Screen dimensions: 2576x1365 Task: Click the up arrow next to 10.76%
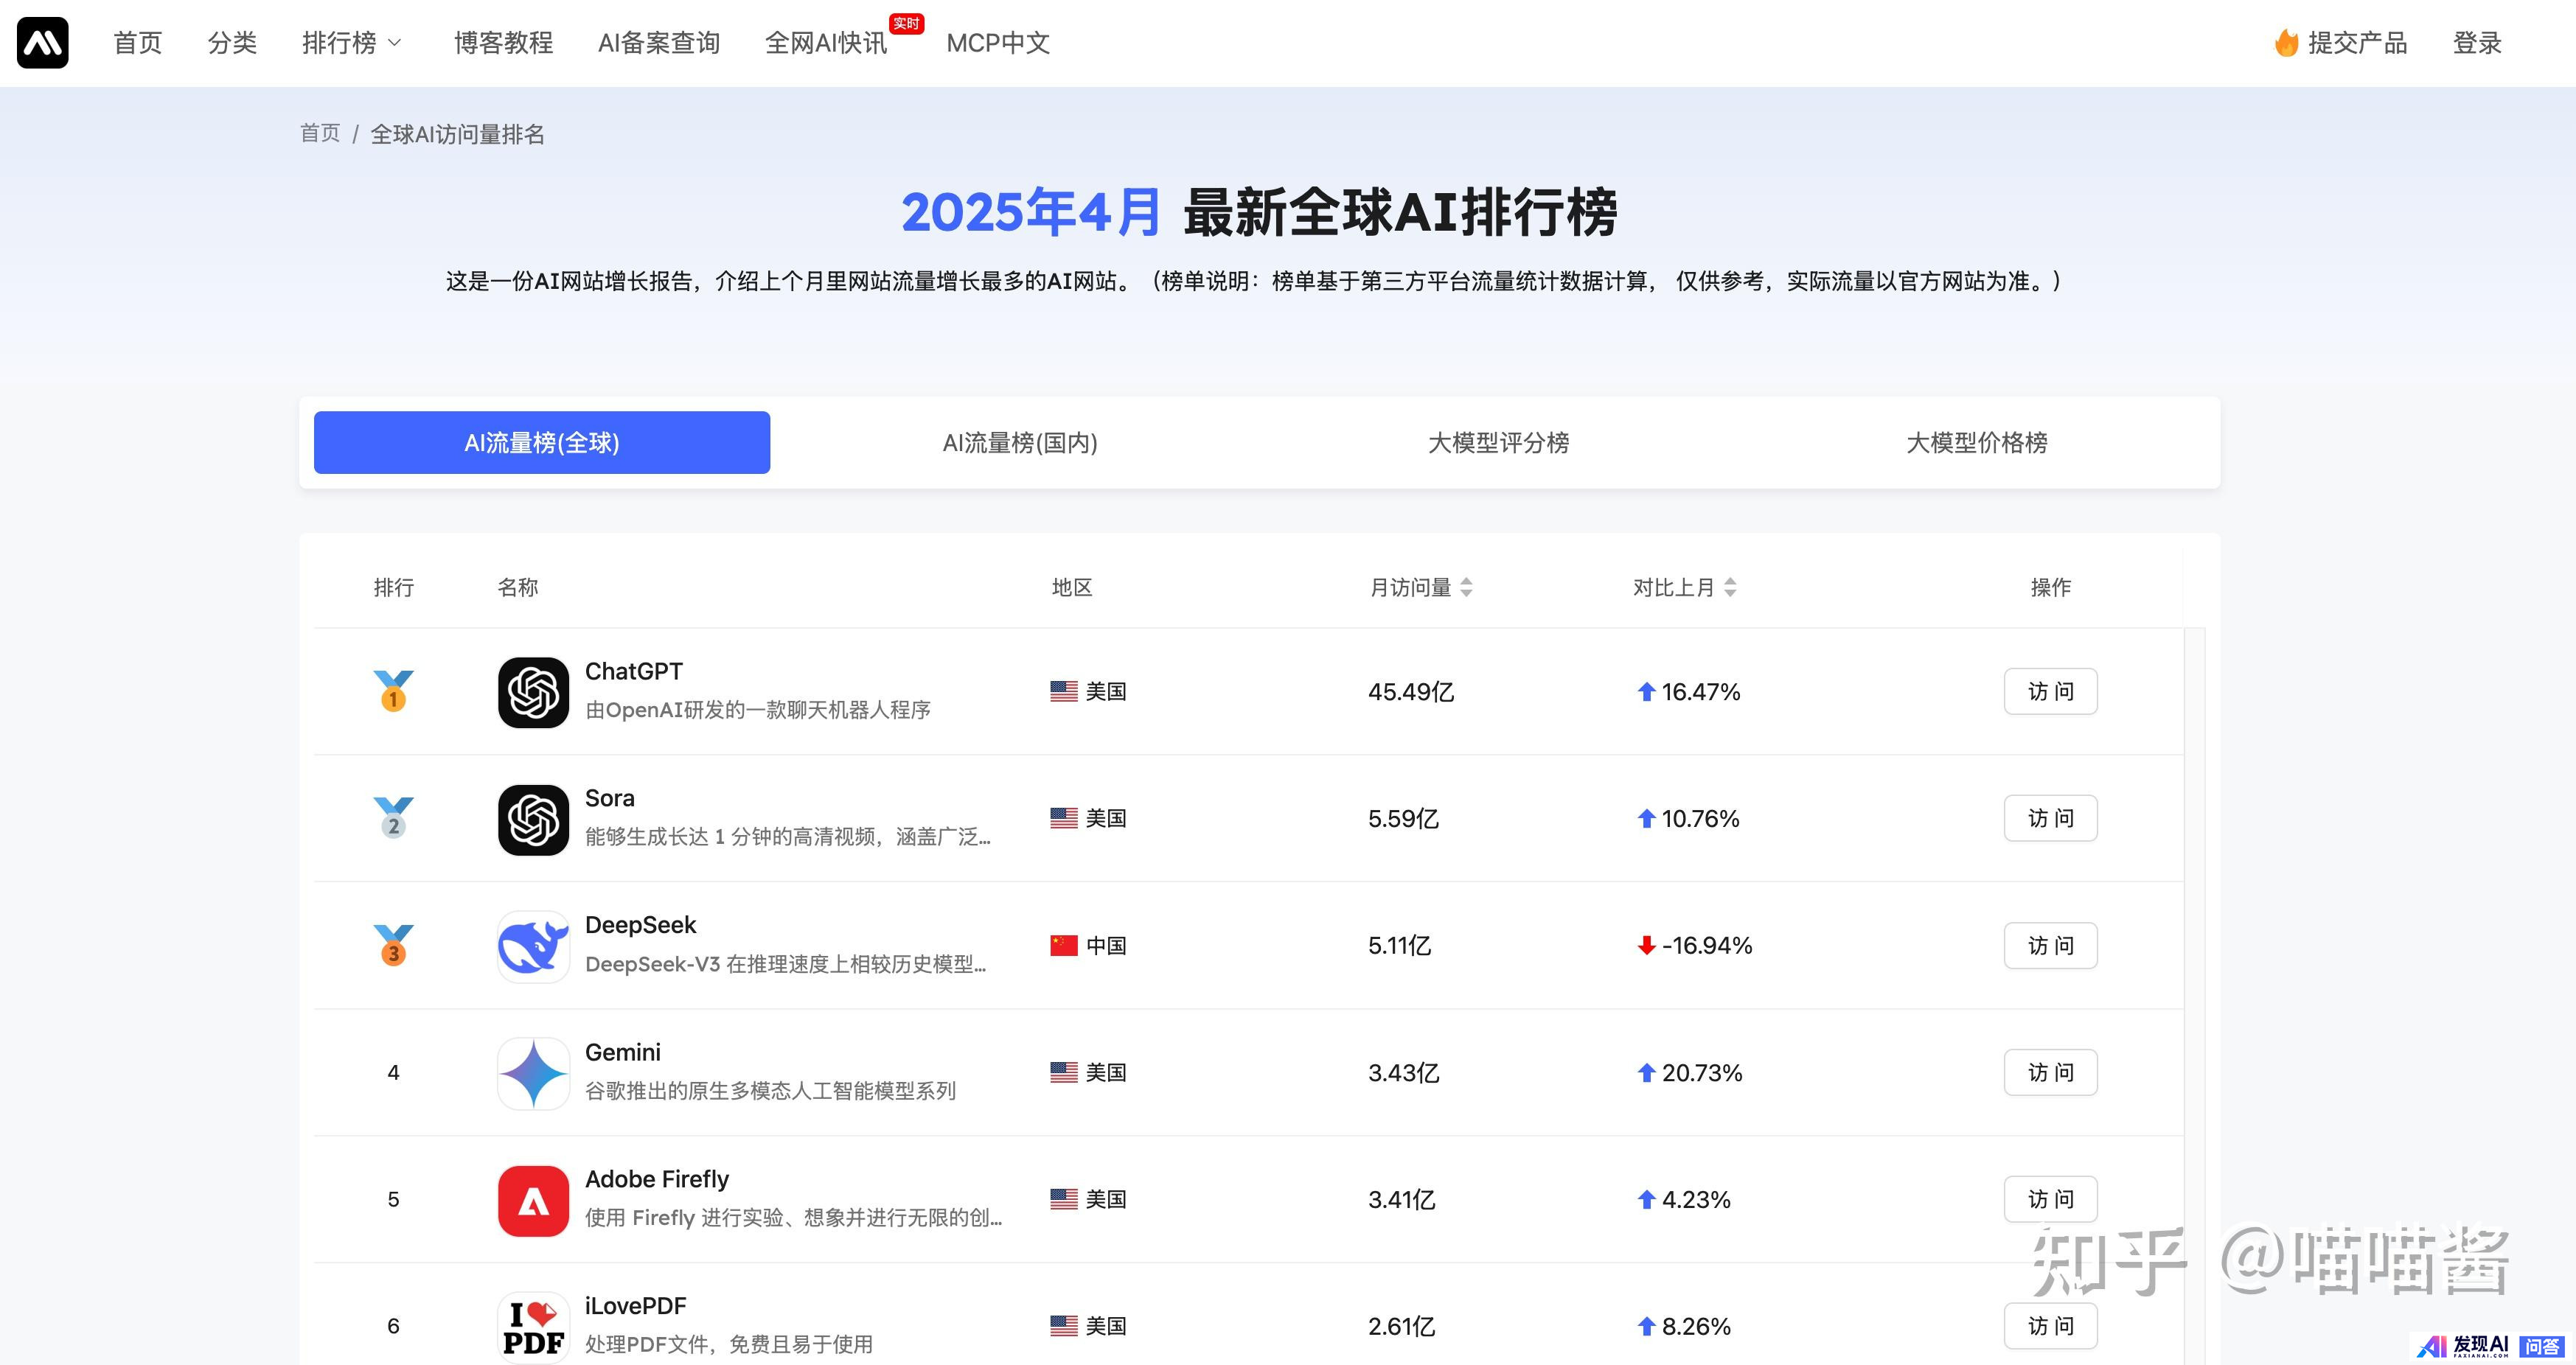(x=1646, y=818)
